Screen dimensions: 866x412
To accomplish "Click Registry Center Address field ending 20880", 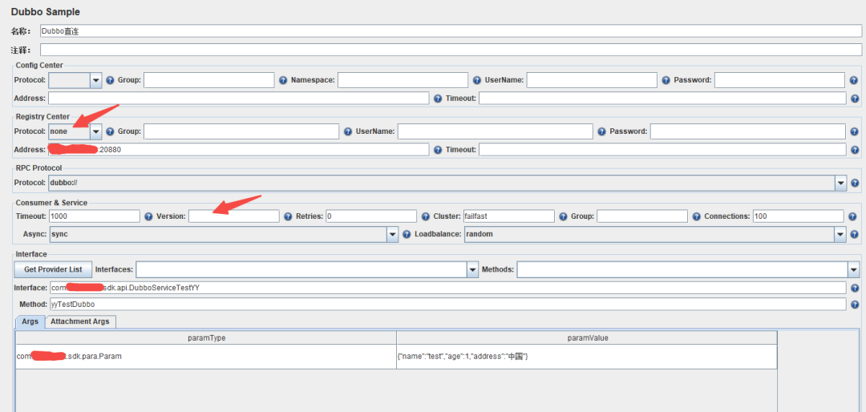I will point(239,150).
